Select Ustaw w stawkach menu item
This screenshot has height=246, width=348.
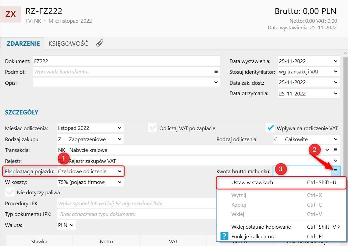point(252,183)
